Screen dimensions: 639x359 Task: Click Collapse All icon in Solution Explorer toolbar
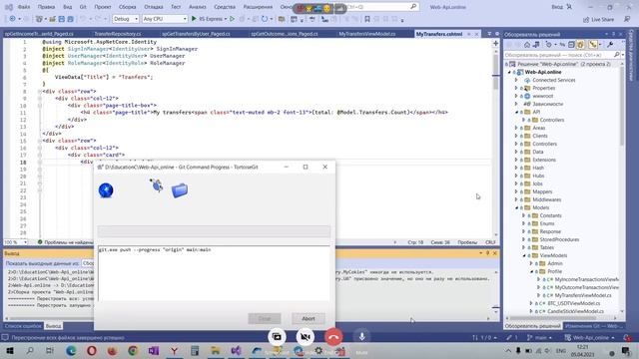pos(571,45)
